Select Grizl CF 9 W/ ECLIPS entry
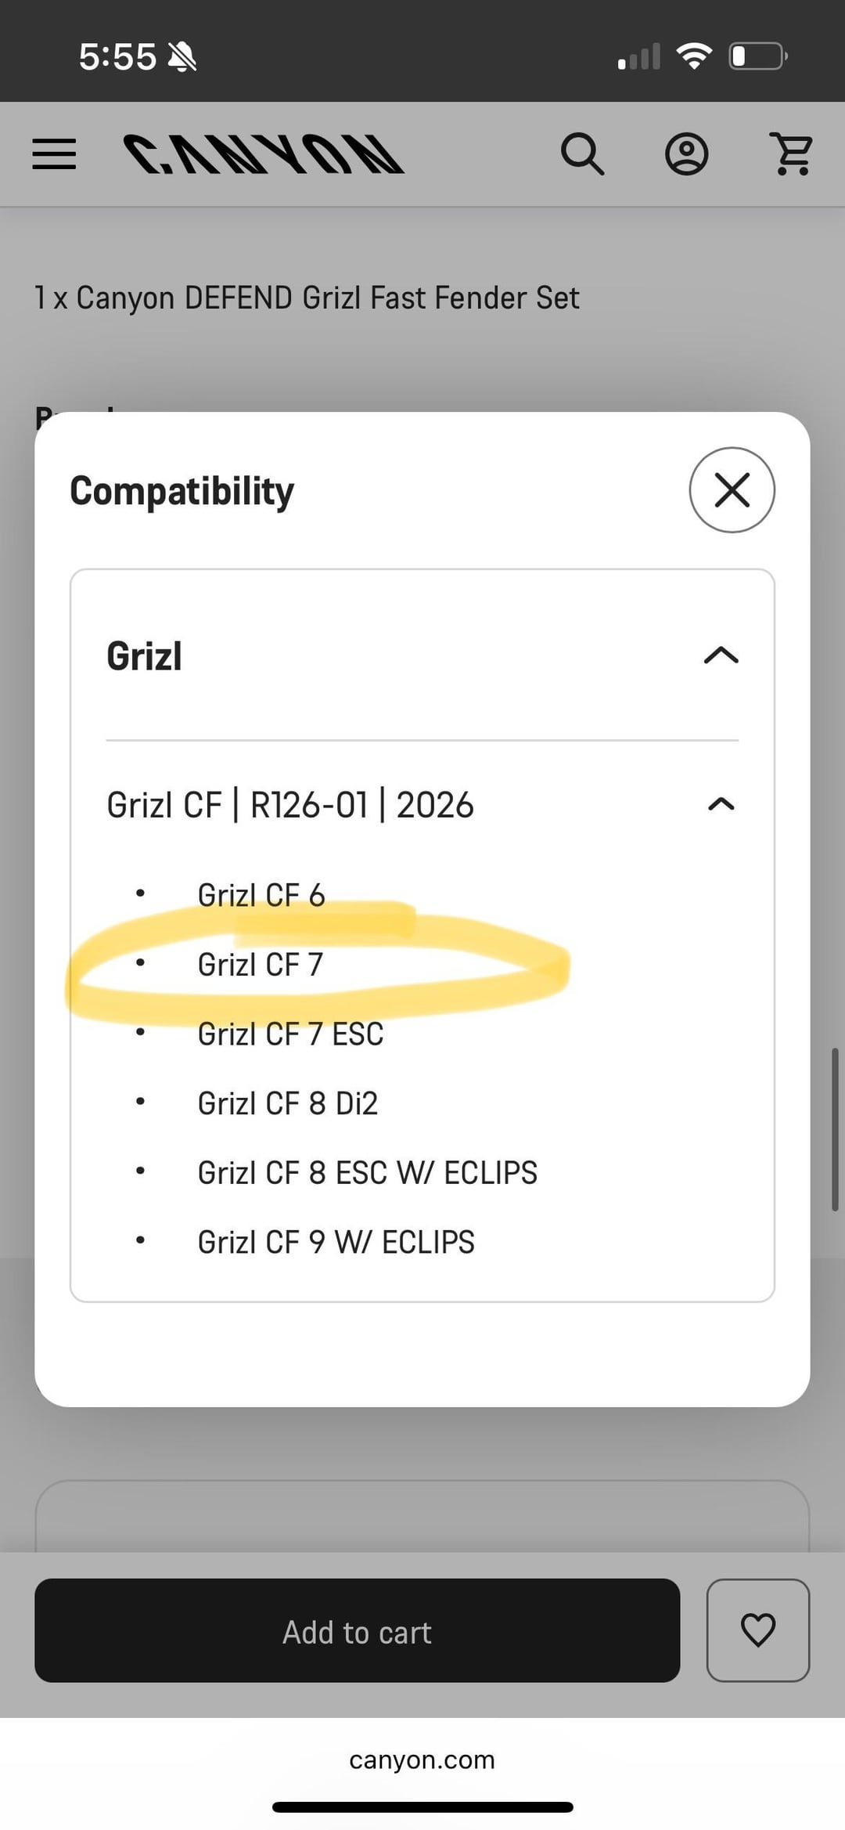The image size is (845, 1830). 336,1243
